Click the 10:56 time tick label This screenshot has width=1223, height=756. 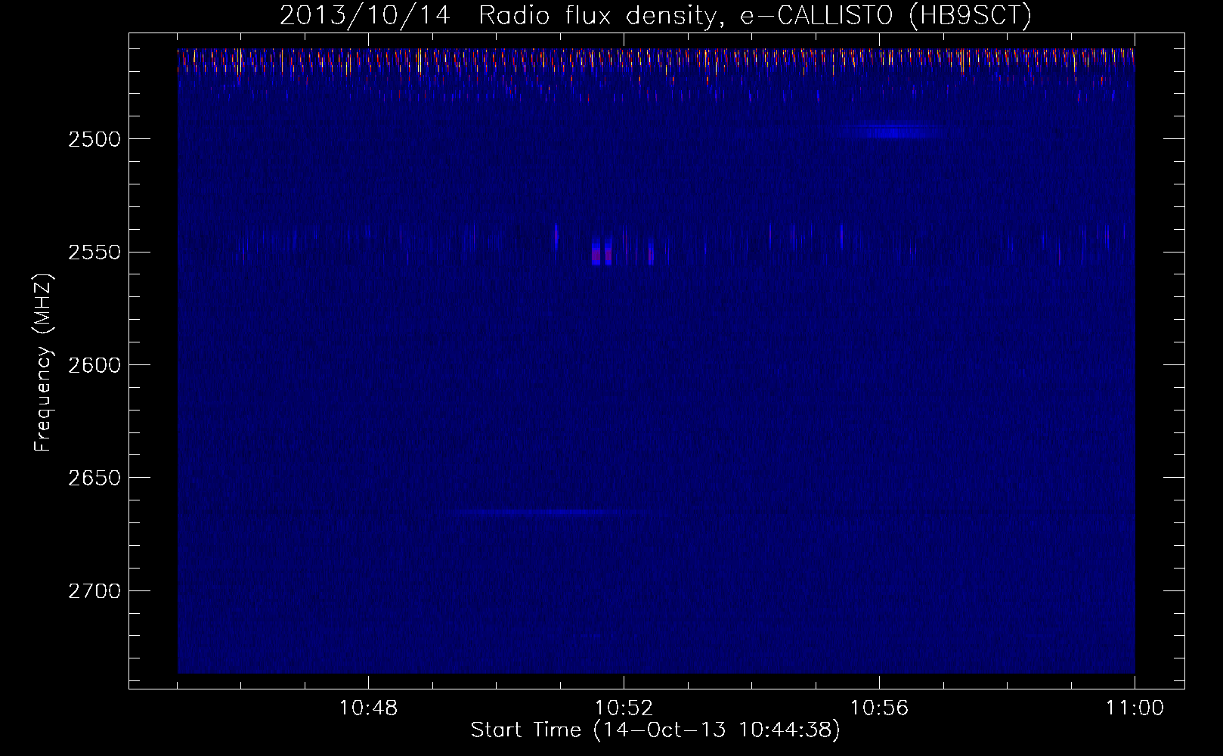880,708
